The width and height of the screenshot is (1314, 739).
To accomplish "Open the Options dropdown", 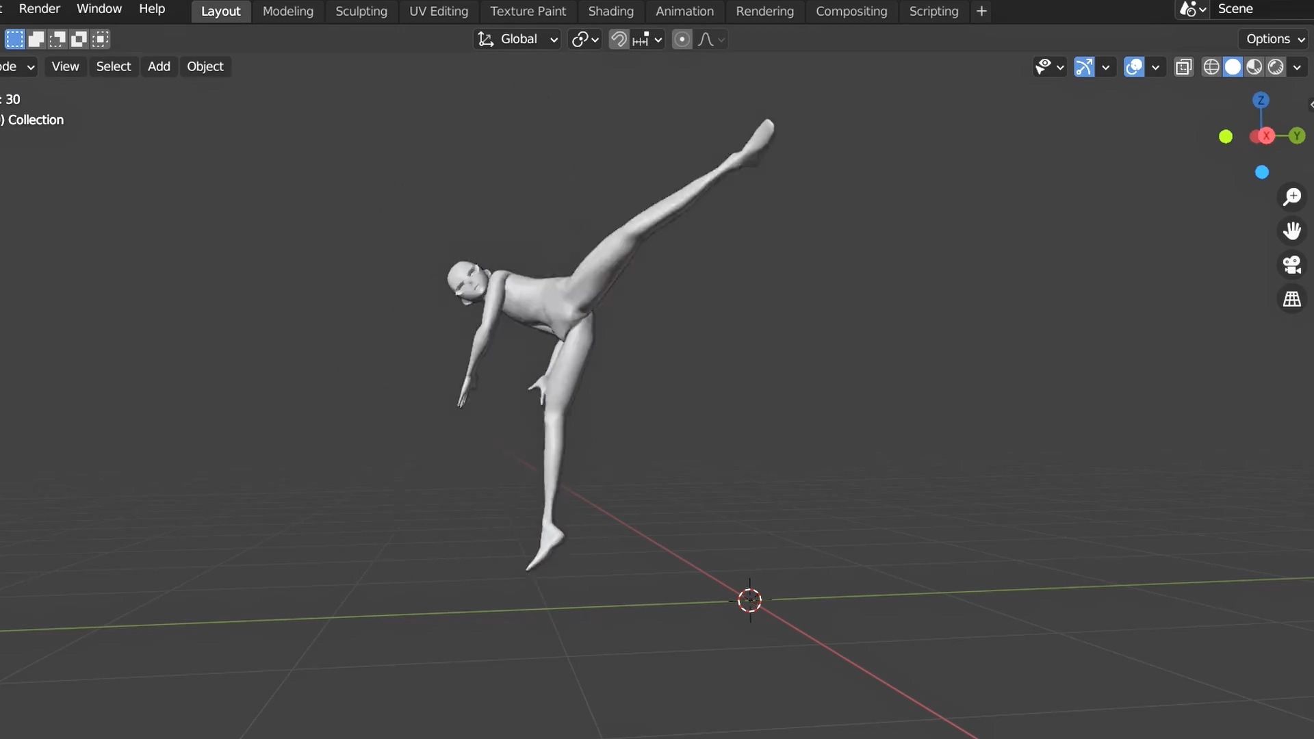I will (1276, 39).
